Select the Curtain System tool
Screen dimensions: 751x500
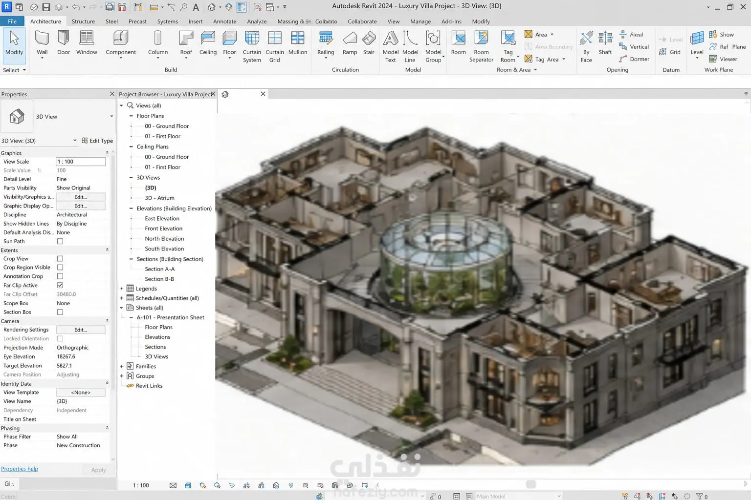coord(252,46)
